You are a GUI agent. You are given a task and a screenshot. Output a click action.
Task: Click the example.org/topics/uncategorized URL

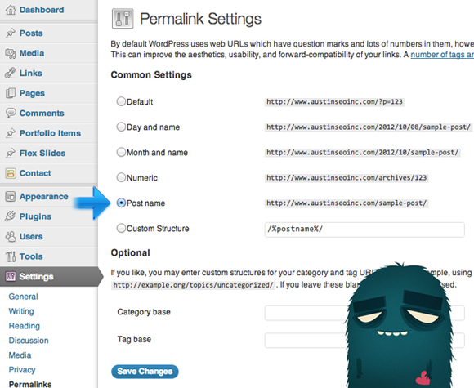click(x=193, y=285)
